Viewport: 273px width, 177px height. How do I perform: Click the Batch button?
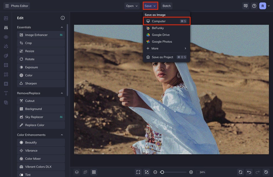tap(167, 6)
